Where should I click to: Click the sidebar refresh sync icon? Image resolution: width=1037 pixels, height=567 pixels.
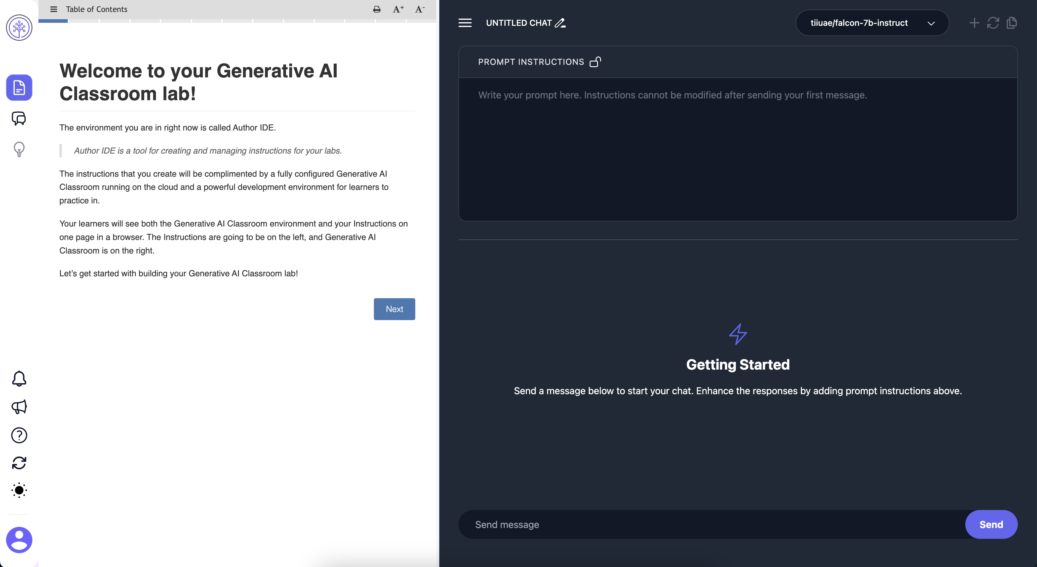(x=19, y=463)
